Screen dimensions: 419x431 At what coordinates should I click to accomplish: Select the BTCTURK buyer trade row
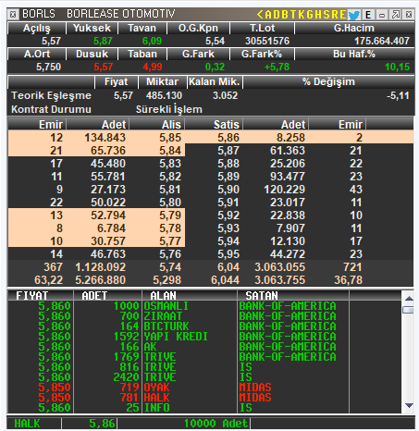(x=204, y=326)
